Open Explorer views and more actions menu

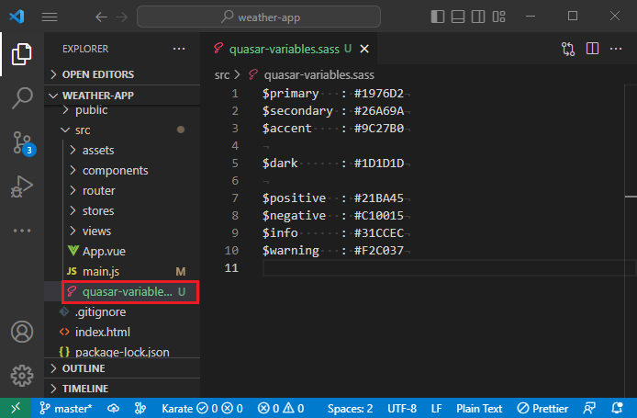179,49
